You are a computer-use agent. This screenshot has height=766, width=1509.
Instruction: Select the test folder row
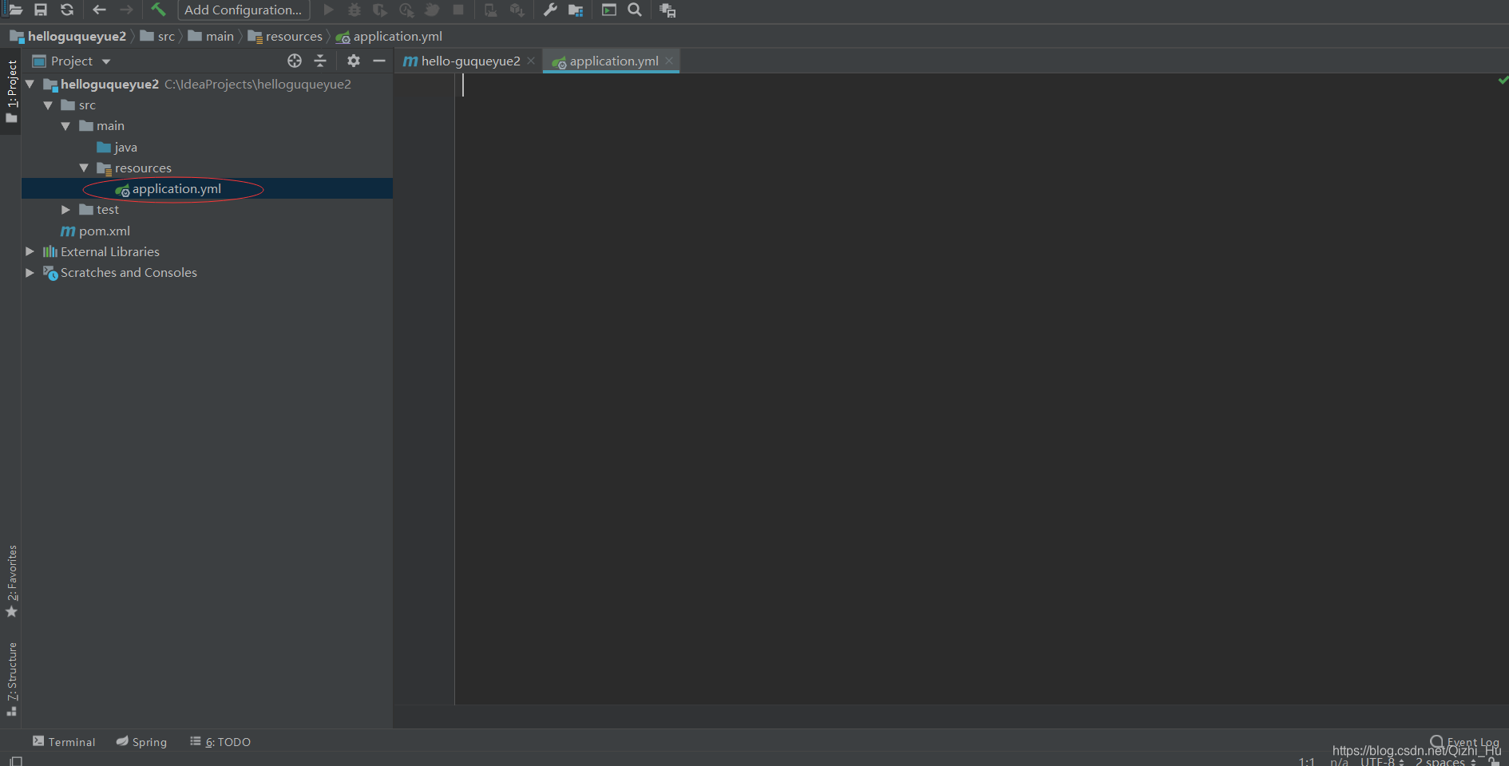click(x=207, y=210)
